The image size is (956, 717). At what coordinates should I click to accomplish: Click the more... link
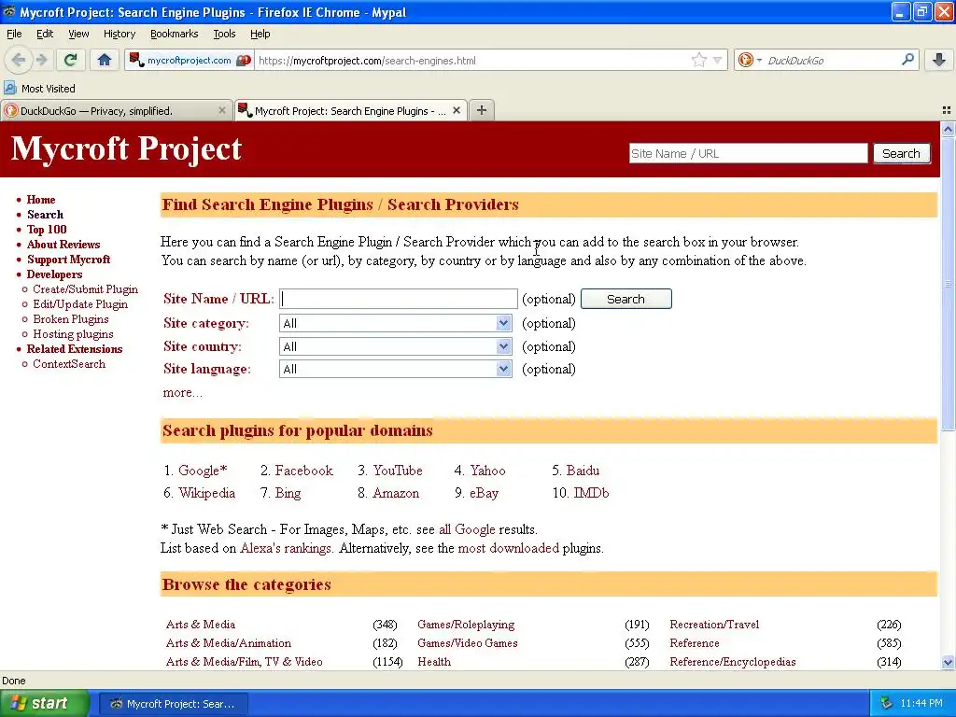(182, 393)
